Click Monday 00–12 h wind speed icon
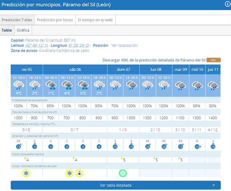Image resolution: width=231 pixels, height=191 pixels. pos(148,146)
